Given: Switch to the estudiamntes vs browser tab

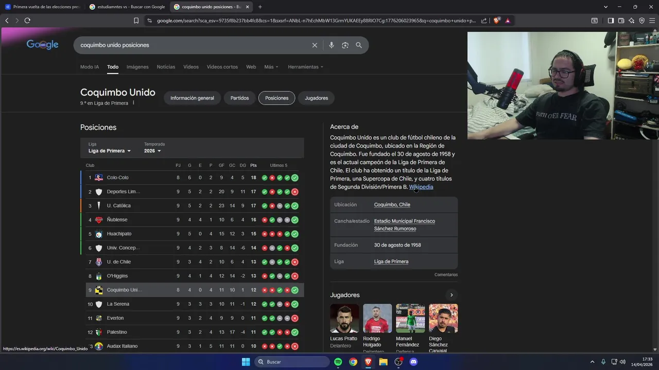Looking at the screenshot, I should click(127, 7).
